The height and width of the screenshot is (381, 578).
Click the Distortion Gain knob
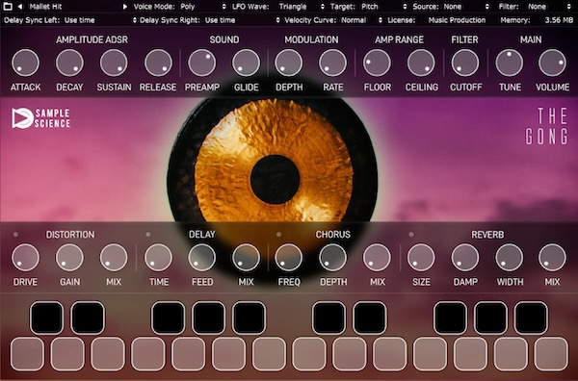tap(69, 258)
